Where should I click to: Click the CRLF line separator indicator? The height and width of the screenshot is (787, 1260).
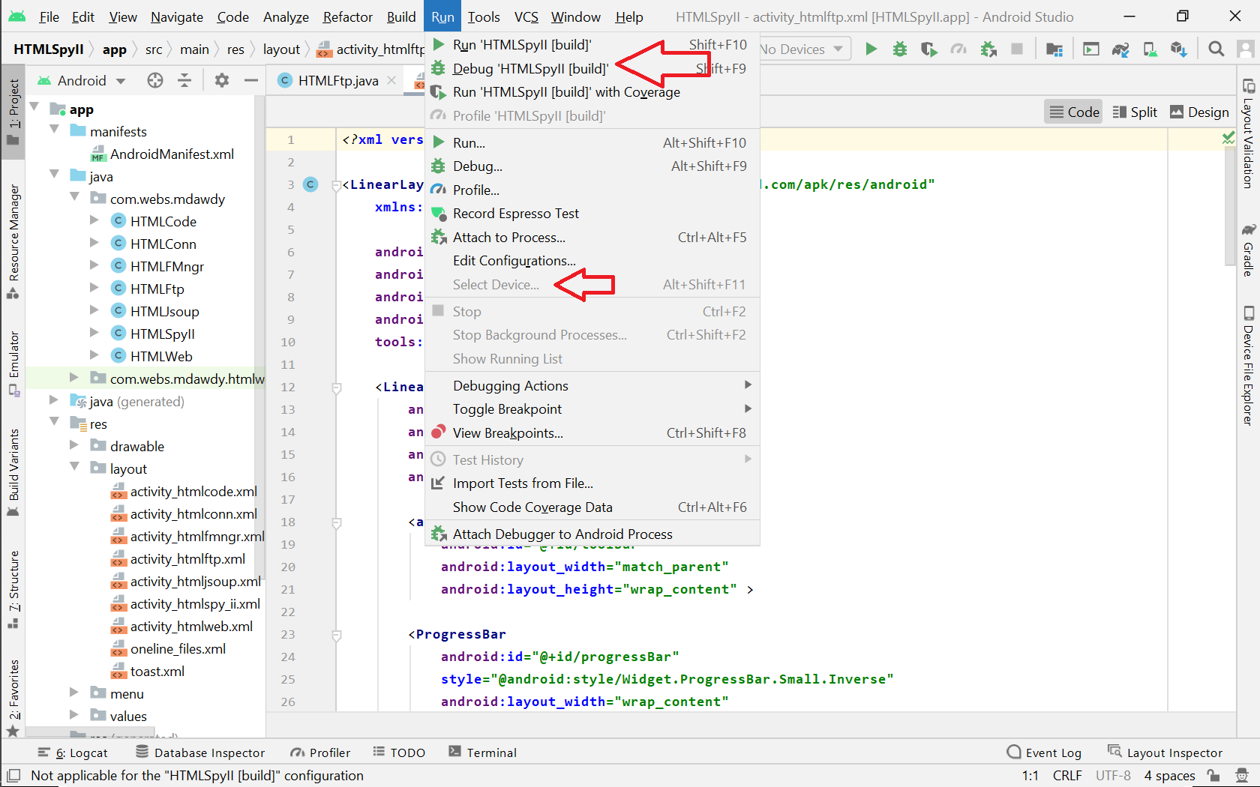tap(1067, 776)
